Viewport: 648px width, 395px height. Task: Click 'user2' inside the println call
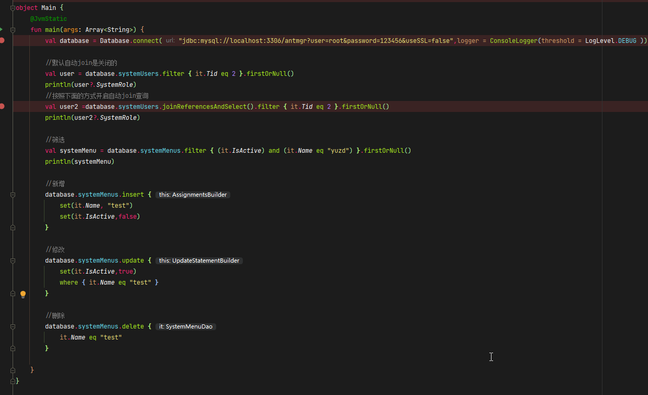click(83, 118)
